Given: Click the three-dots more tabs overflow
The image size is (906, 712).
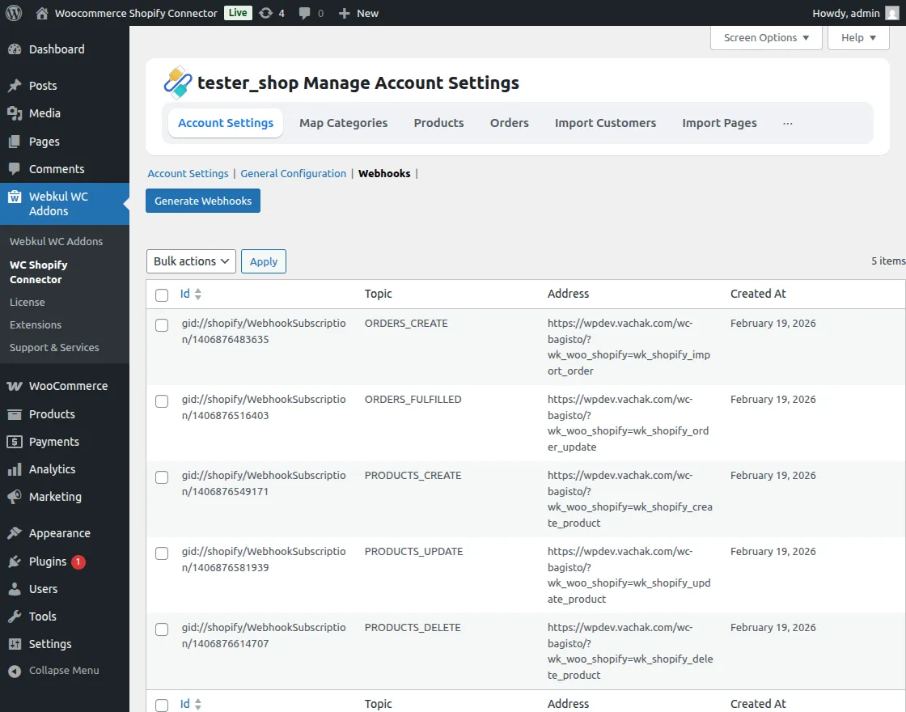Looking at the screenshot, I should tap(788, 123).
